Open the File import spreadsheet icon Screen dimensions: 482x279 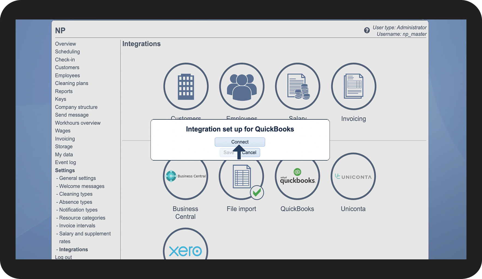241,176
